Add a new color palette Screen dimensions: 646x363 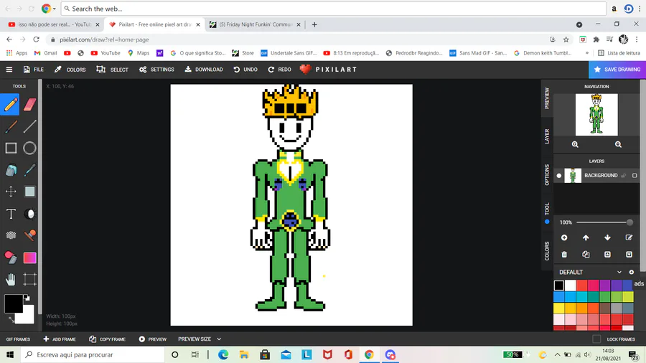click(631, 272)
